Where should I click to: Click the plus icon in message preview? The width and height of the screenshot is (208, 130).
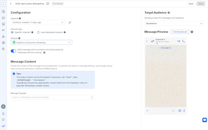tap(147, 111)
